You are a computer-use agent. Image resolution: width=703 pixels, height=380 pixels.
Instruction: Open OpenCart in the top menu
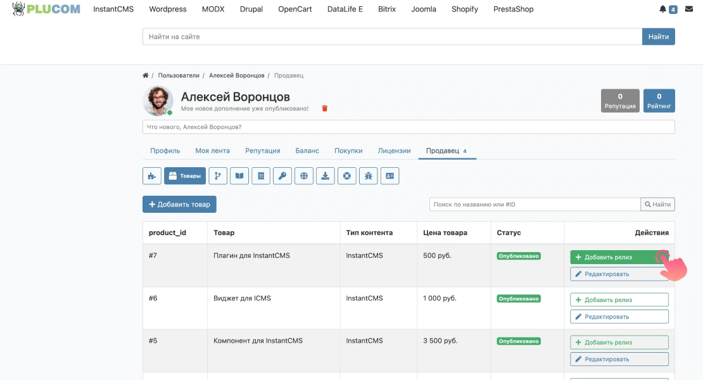tap(295, 9)
